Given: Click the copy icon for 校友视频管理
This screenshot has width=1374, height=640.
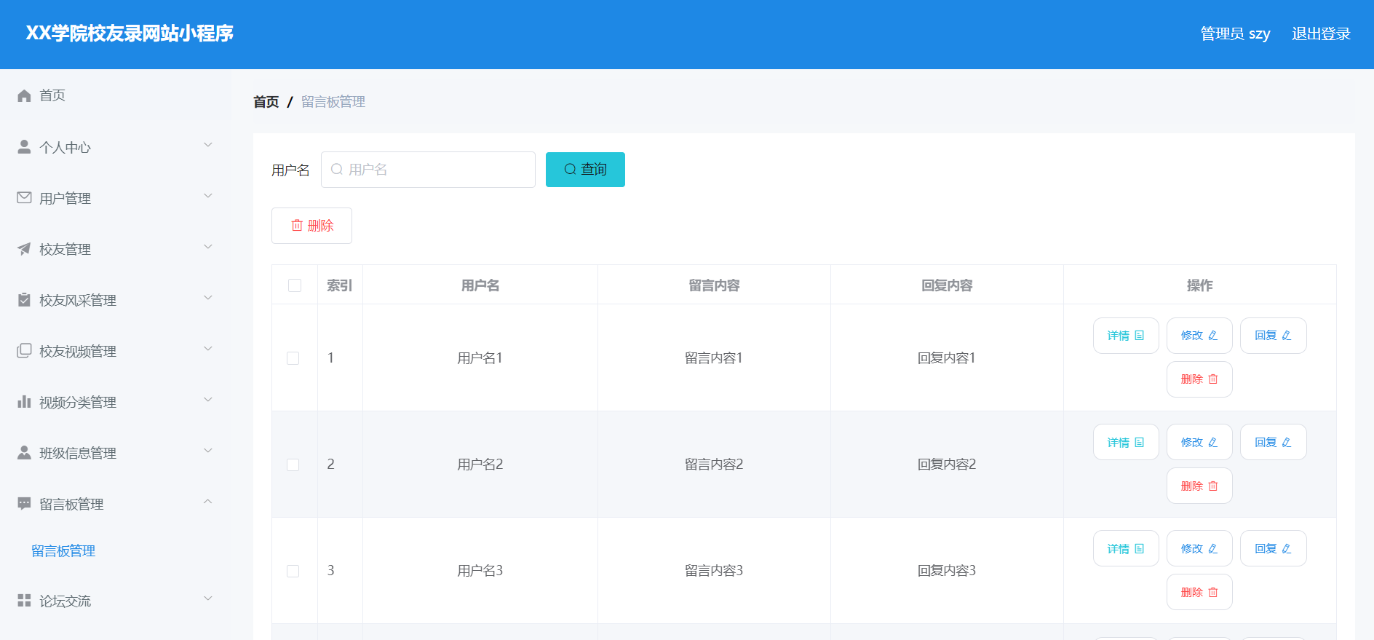Looking at the screenshot, I should click(24, 351).
